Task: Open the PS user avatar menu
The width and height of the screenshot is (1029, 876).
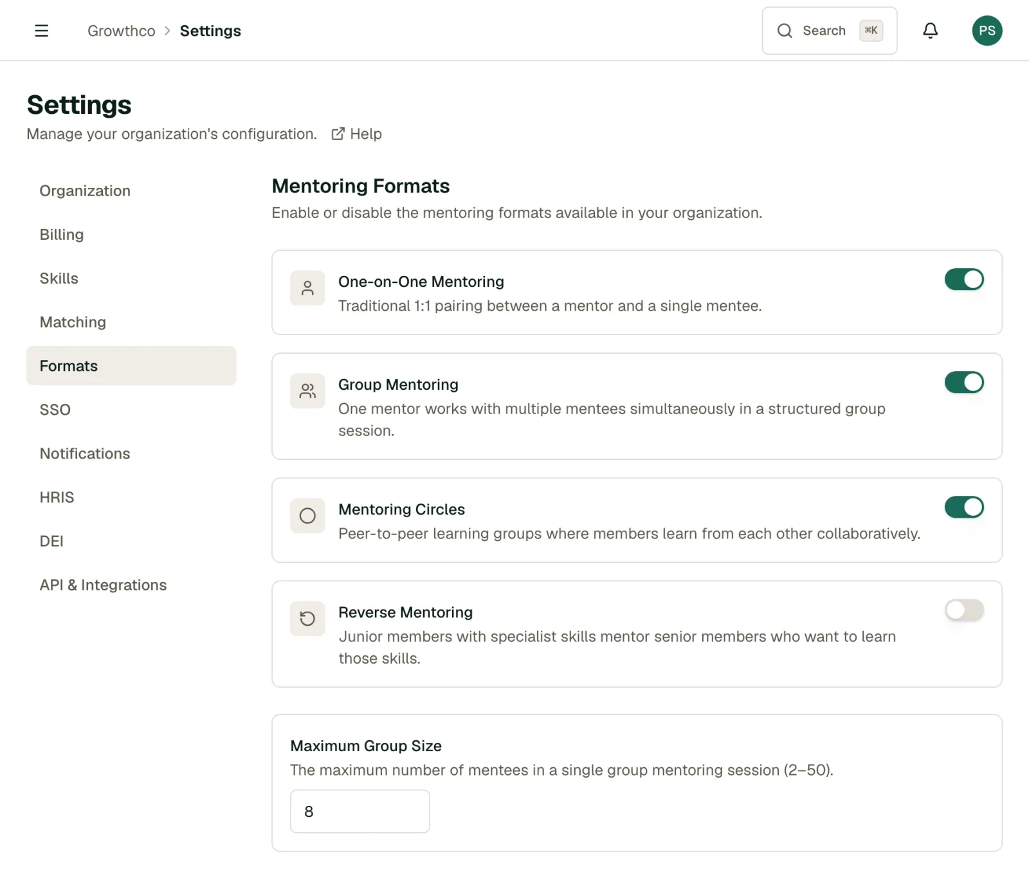Action: click(987, 31)
